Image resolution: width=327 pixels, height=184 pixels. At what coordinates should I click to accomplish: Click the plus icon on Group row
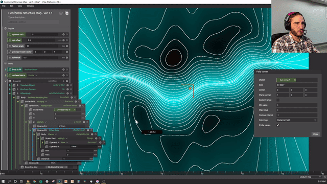pyautogui.click(x=63, y=81)
